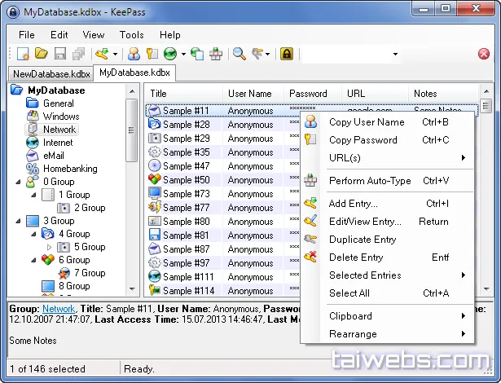Viewport: 501px width, 383px height.
Task: Collapse the 4 Group tree node
Action: tap(33, 234)
